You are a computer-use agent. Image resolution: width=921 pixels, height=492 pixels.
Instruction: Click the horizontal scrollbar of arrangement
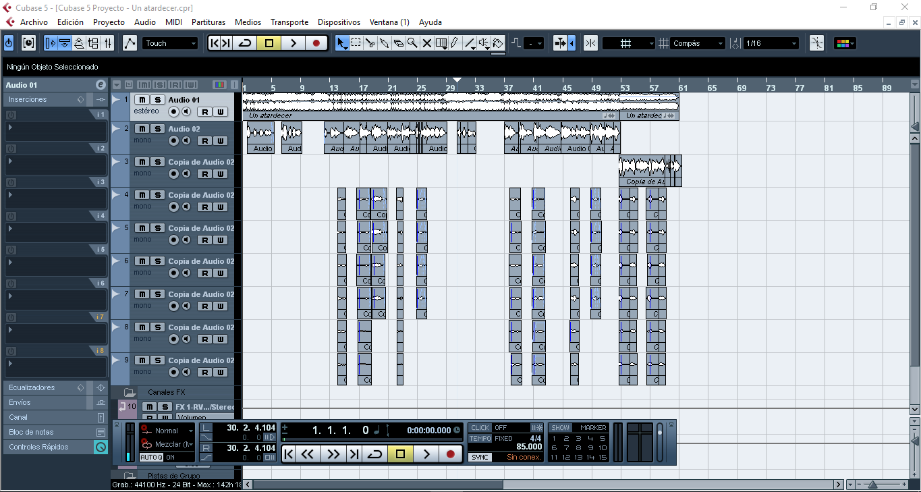[378, 485]
